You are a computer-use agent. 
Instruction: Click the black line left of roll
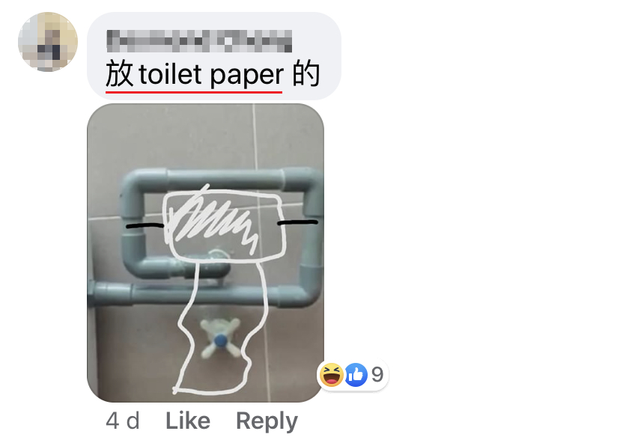click(x=145, y=226)
